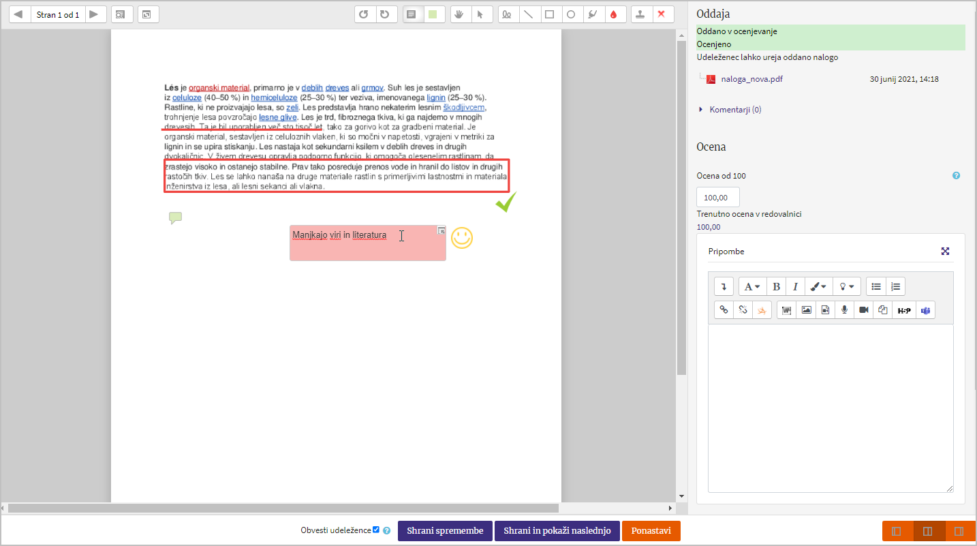Image resolution: width=977 pixels, height=546 pixels.
Task: Click the pink comment text Manjkajo viri in literatura
Action: click(x=339, y=235)
